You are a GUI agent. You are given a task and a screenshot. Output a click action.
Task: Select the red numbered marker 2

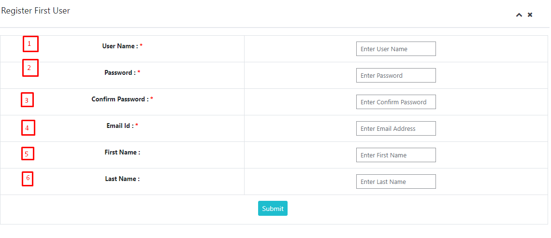(30, 68)
